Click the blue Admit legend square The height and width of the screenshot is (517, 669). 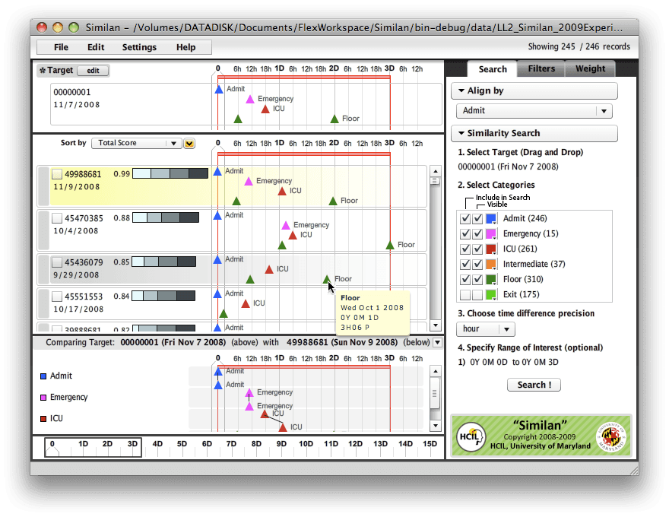43,376
